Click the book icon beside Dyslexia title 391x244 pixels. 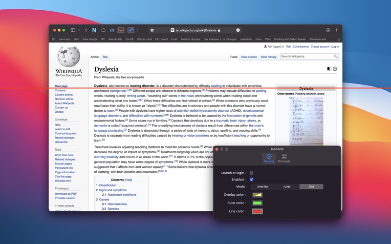[329, 69]
